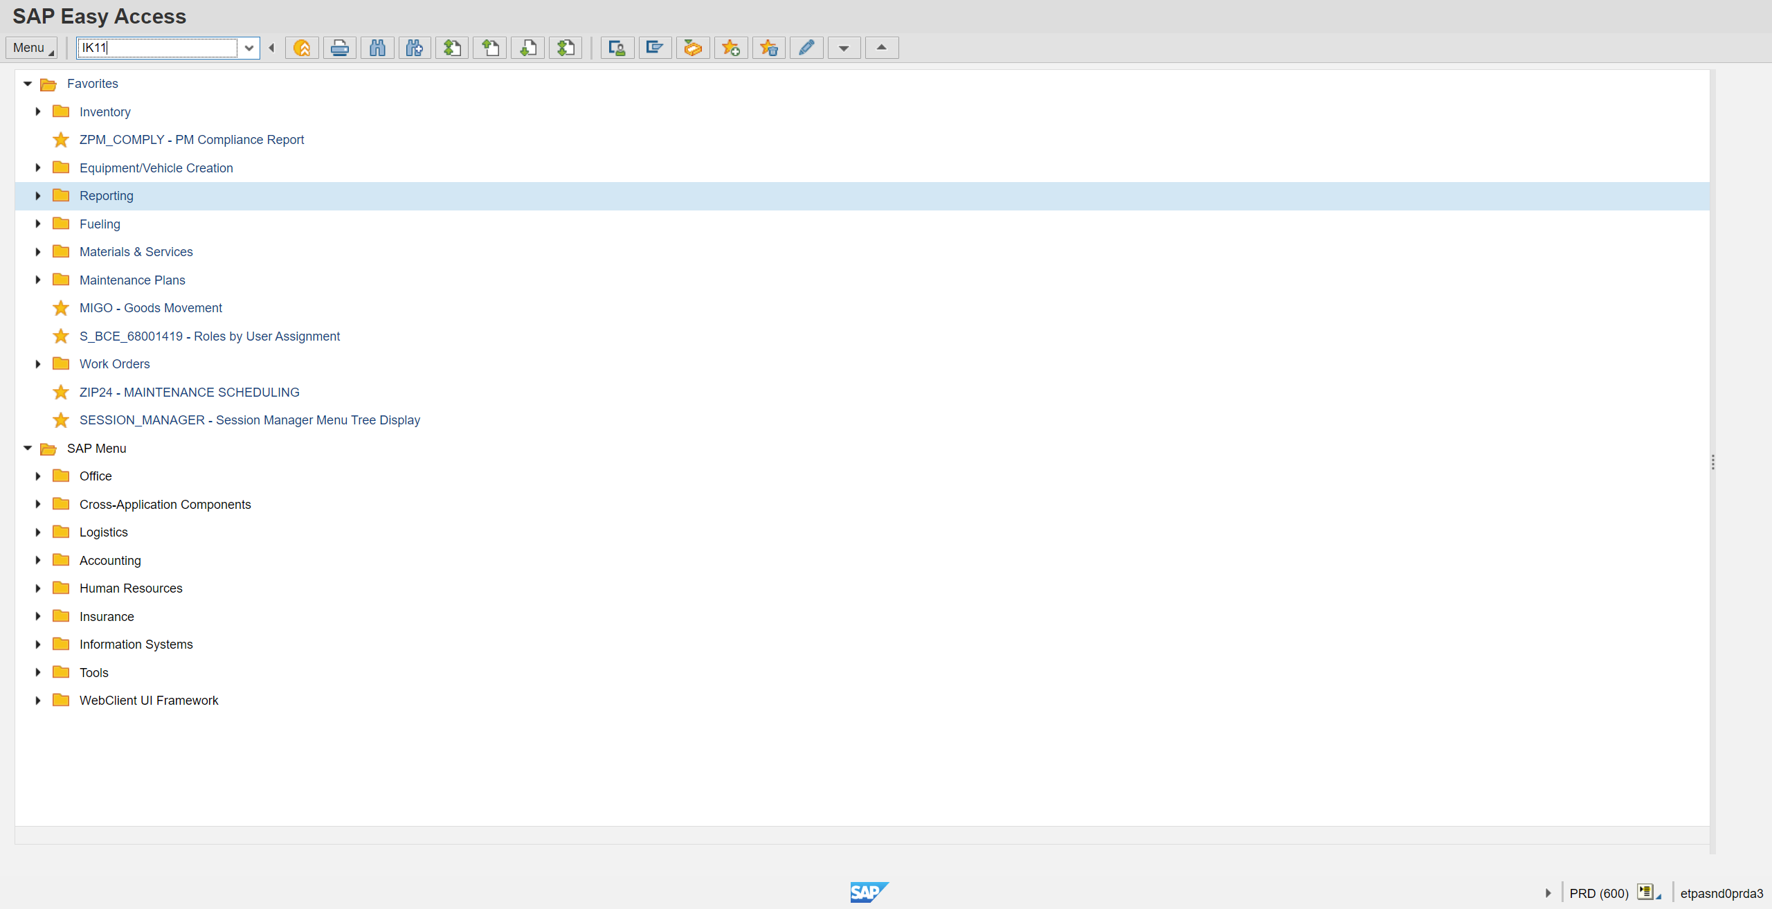Collapse the Favorites root folder
The width and height of the screenshot is (1772, 909).
point(28,84)
